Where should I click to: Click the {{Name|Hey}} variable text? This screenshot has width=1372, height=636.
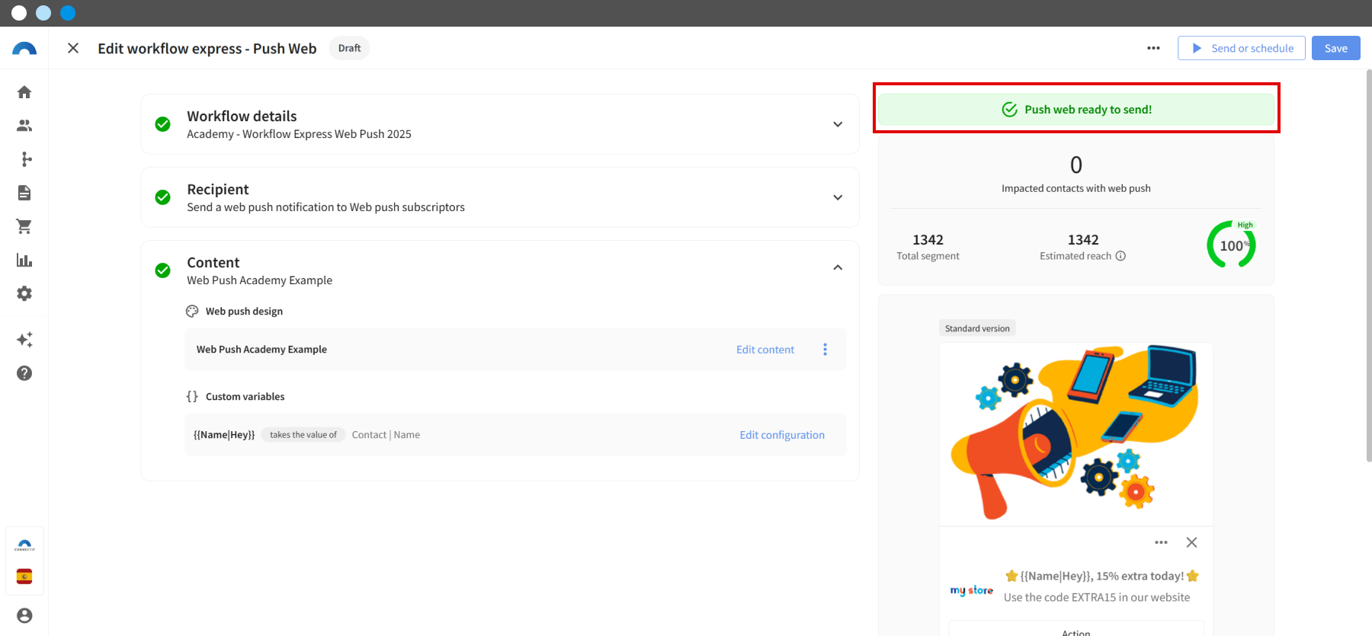click(224, 435)
